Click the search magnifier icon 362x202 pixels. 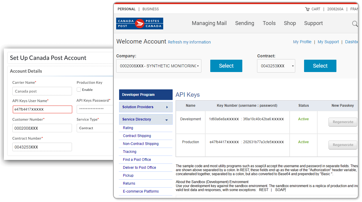tap(355, 24)
